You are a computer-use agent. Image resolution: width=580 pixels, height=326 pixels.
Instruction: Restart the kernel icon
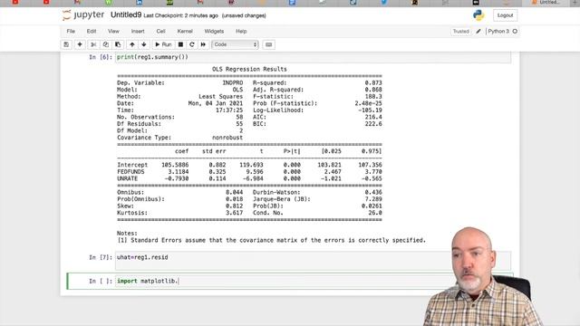[x=191, y=44]
